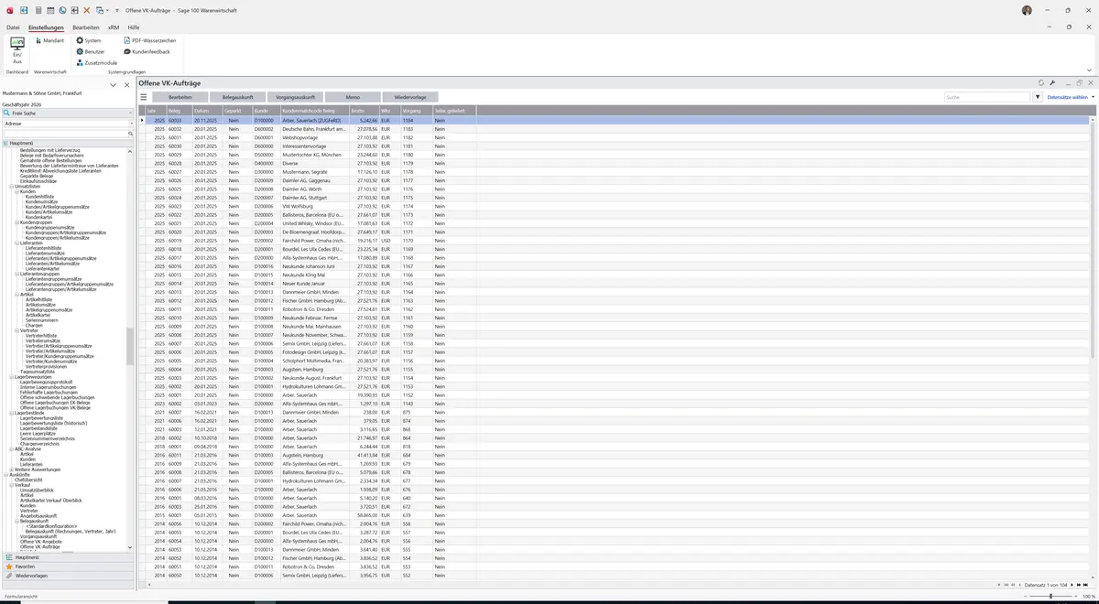Screen dimensions: 1099x604
Task: Click the filter funnel icon next to Suche
Action: tap(1038, 97)
